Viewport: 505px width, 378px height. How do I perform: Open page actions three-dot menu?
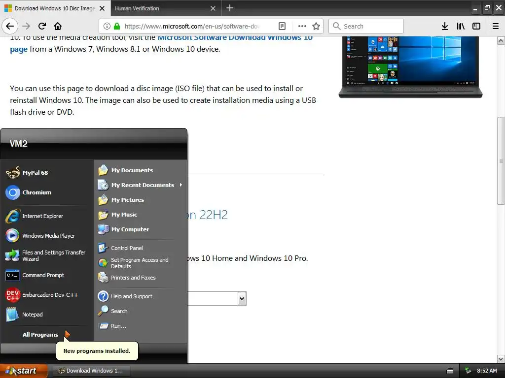pos(302,26)
